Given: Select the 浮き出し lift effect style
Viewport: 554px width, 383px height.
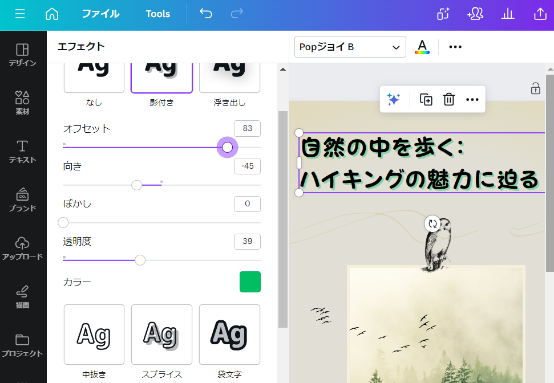Looking at the screenshot, I should coord(230,78).
